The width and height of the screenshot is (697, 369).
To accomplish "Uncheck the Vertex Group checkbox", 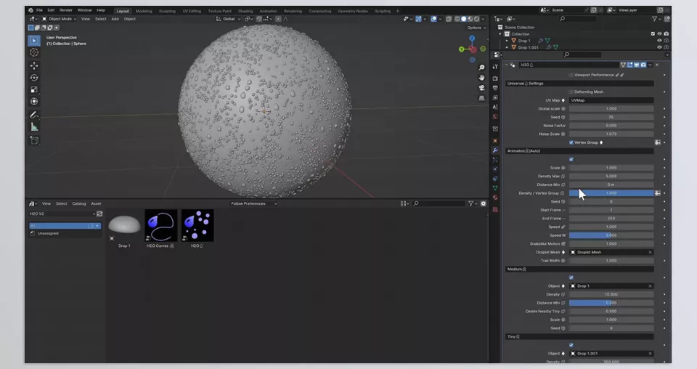I will (x=571, y=142).
